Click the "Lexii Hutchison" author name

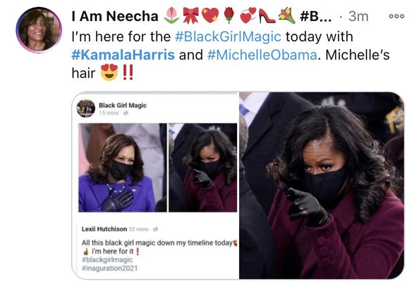pos(104,229)
